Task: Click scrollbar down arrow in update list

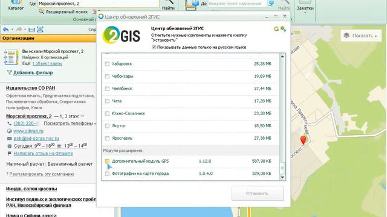Action: click(282, 177)
